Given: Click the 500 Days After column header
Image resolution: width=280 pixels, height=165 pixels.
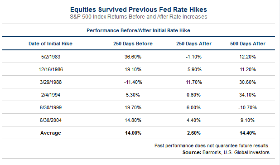Looking at the screenshot, I should 248,44.
